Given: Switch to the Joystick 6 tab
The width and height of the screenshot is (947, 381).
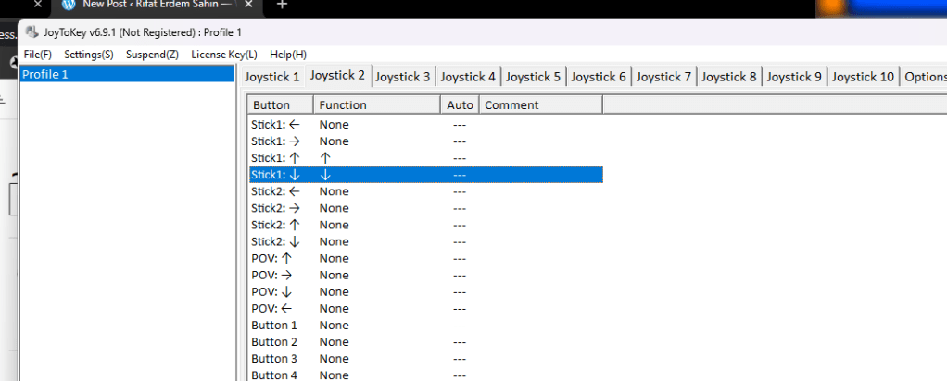Looking at the screenshot, I should (599, 77).
